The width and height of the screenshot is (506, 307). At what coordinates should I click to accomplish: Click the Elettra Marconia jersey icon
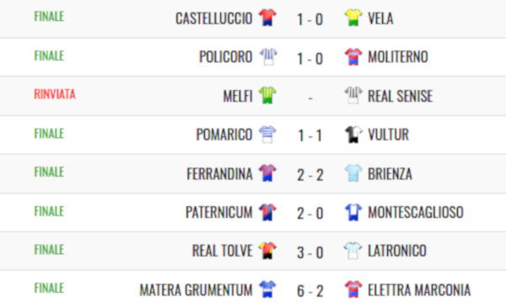pyautogui.click(x=353, y=289)
